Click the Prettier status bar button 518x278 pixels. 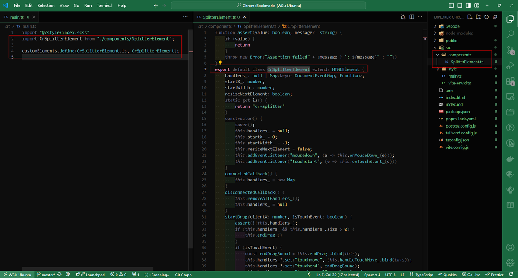pos(494,275)
